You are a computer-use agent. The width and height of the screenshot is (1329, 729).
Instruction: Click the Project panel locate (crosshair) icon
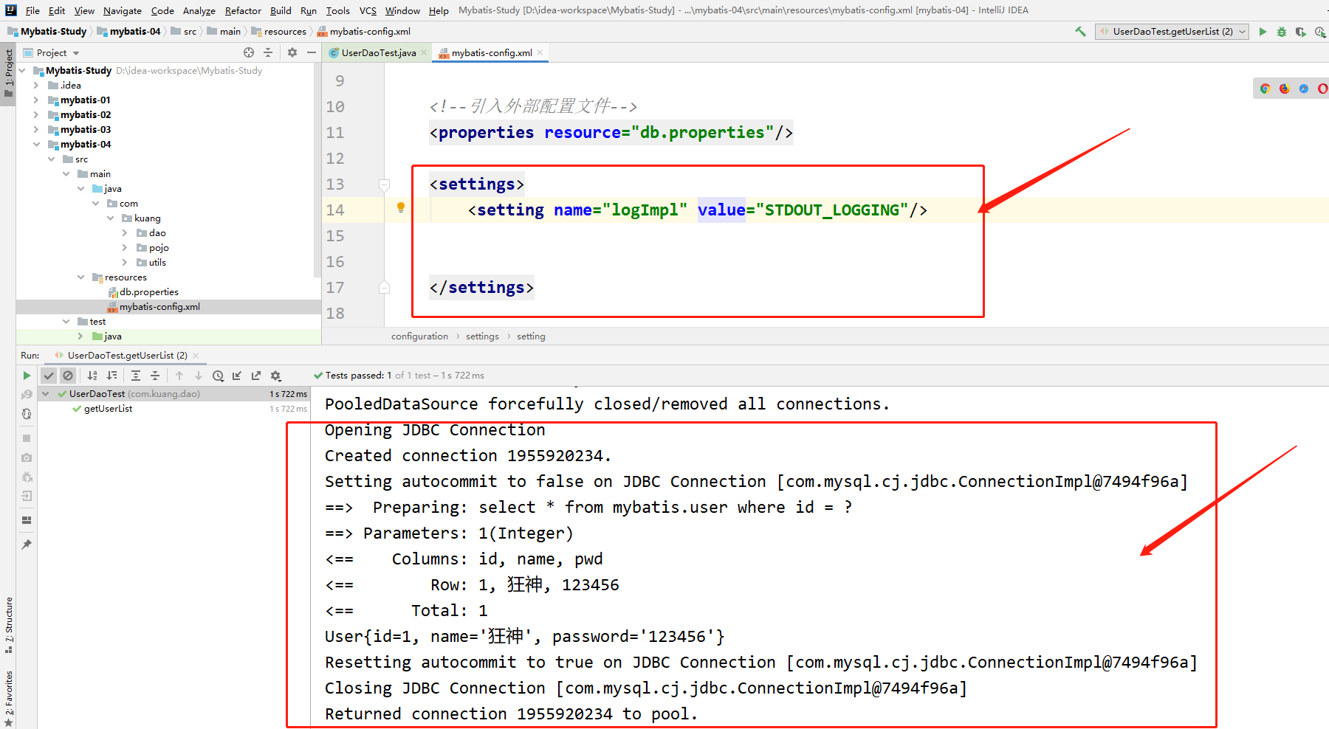click(x=249, y=52)
